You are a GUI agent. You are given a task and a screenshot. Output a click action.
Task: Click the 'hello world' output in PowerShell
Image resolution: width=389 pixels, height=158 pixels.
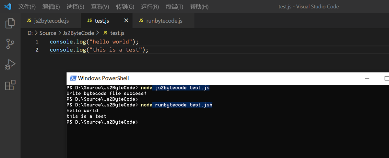(x=82, y=111)
